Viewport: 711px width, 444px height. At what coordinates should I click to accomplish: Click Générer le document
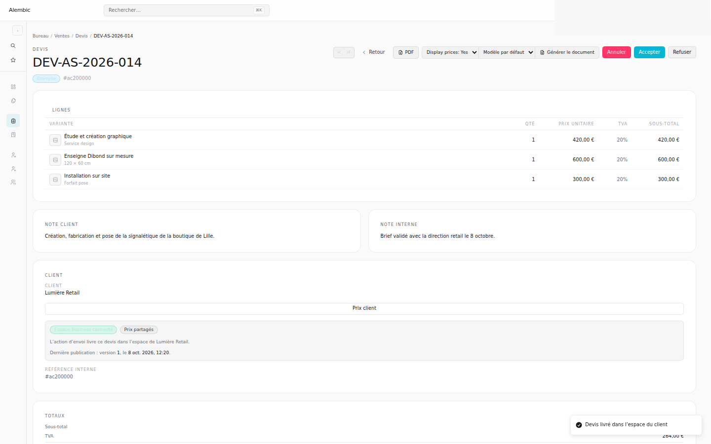click(567, 52)
